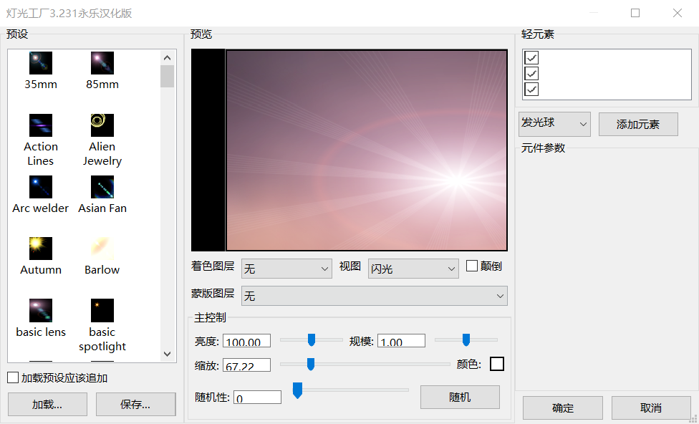The image size is (699, 424).
Task: Click the 随机性 slider handle
Action: coord(297,390)
